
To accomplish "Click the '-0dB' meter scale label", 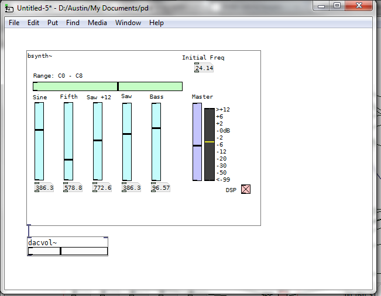I will 223,130.
